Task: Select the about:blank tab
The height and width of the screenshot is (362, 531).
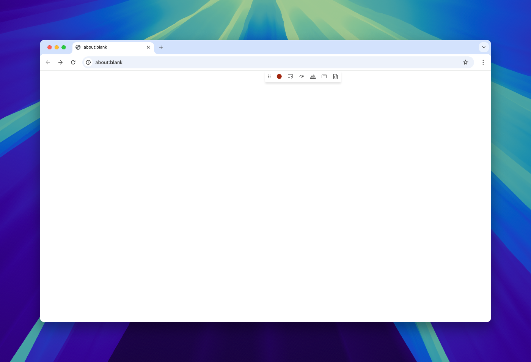Action: tap(113, 47)
